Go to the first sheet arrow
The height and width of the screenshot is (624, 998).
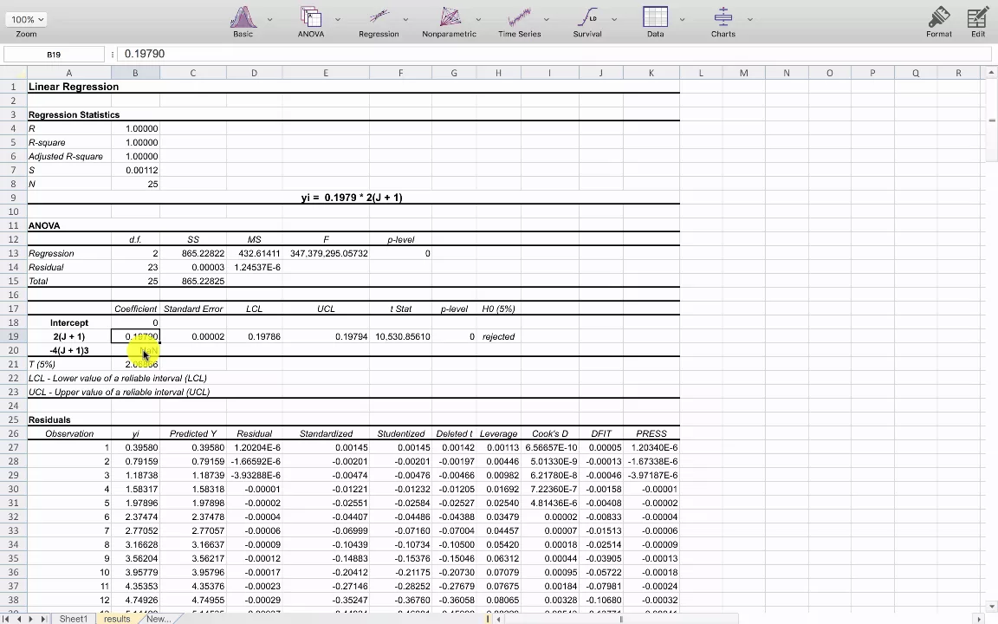(x=8, y=619)
